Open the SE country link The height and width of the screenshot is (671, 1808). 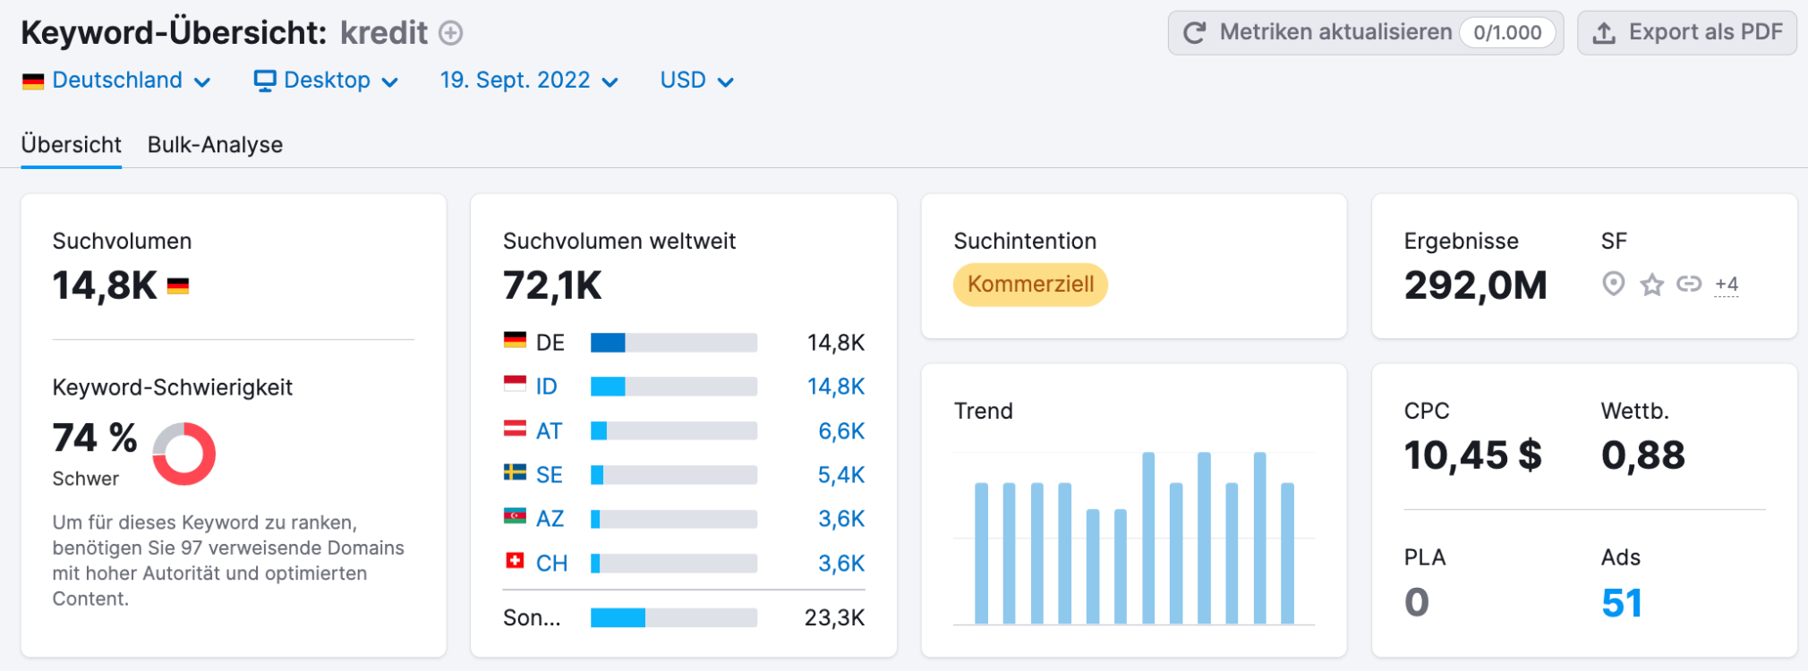click(550, 475)
